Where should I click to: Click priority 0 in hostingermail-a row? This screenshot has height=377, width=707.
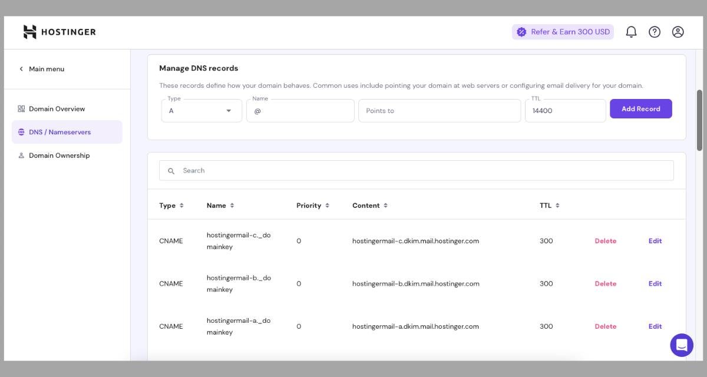pyautogui.click(x=299, y=326)
